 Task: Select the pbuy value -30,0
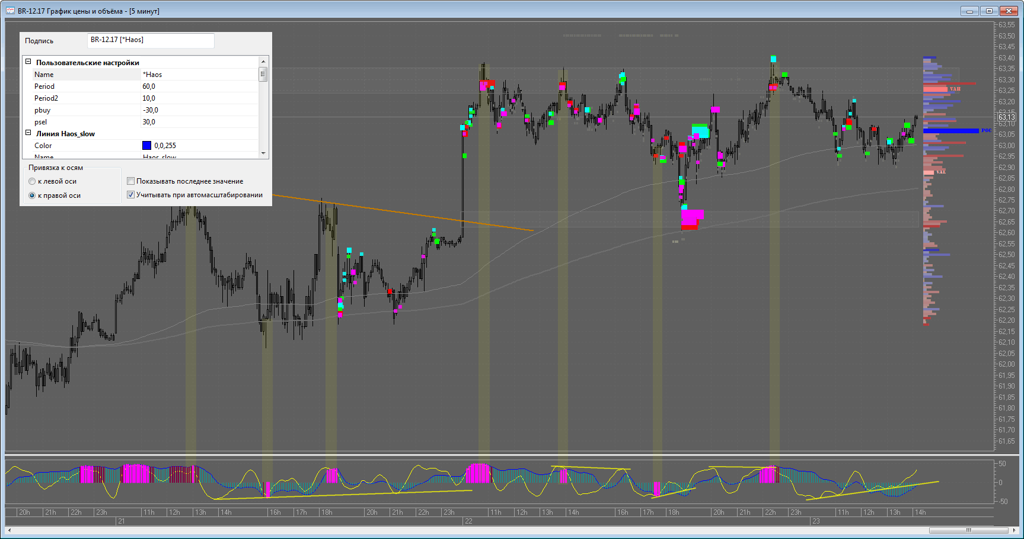pos(199,110)
